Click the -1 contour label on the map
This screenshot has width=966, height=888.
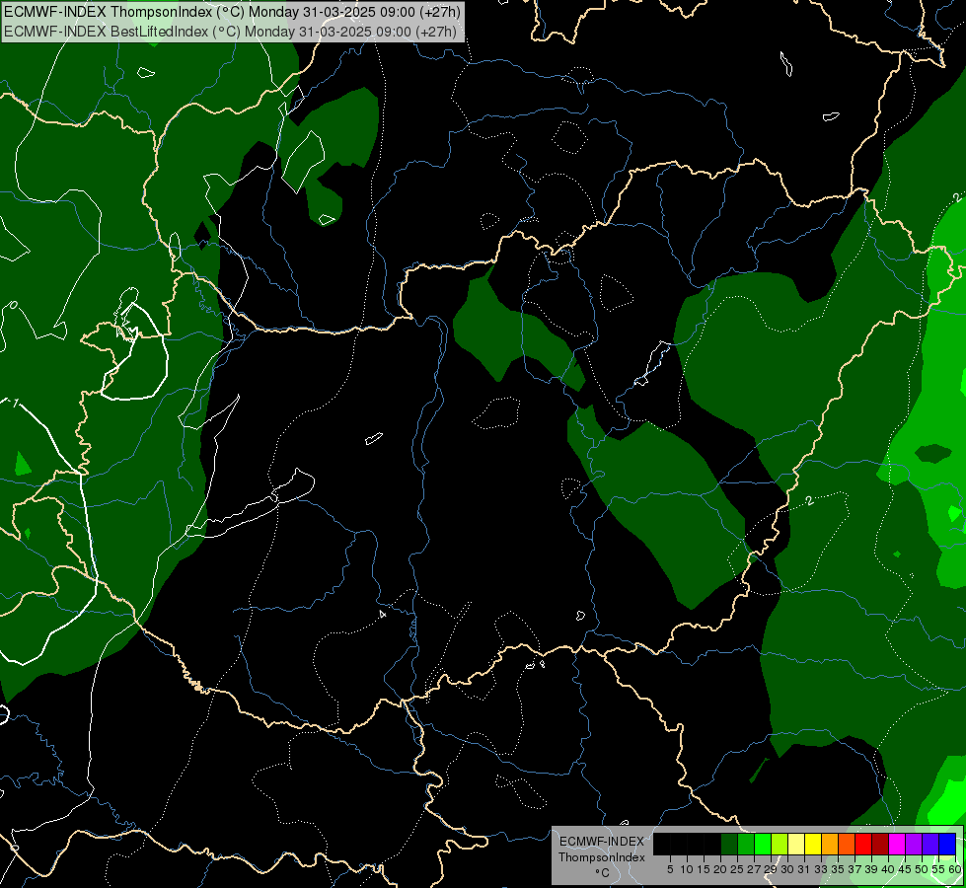tap(13, 405)
